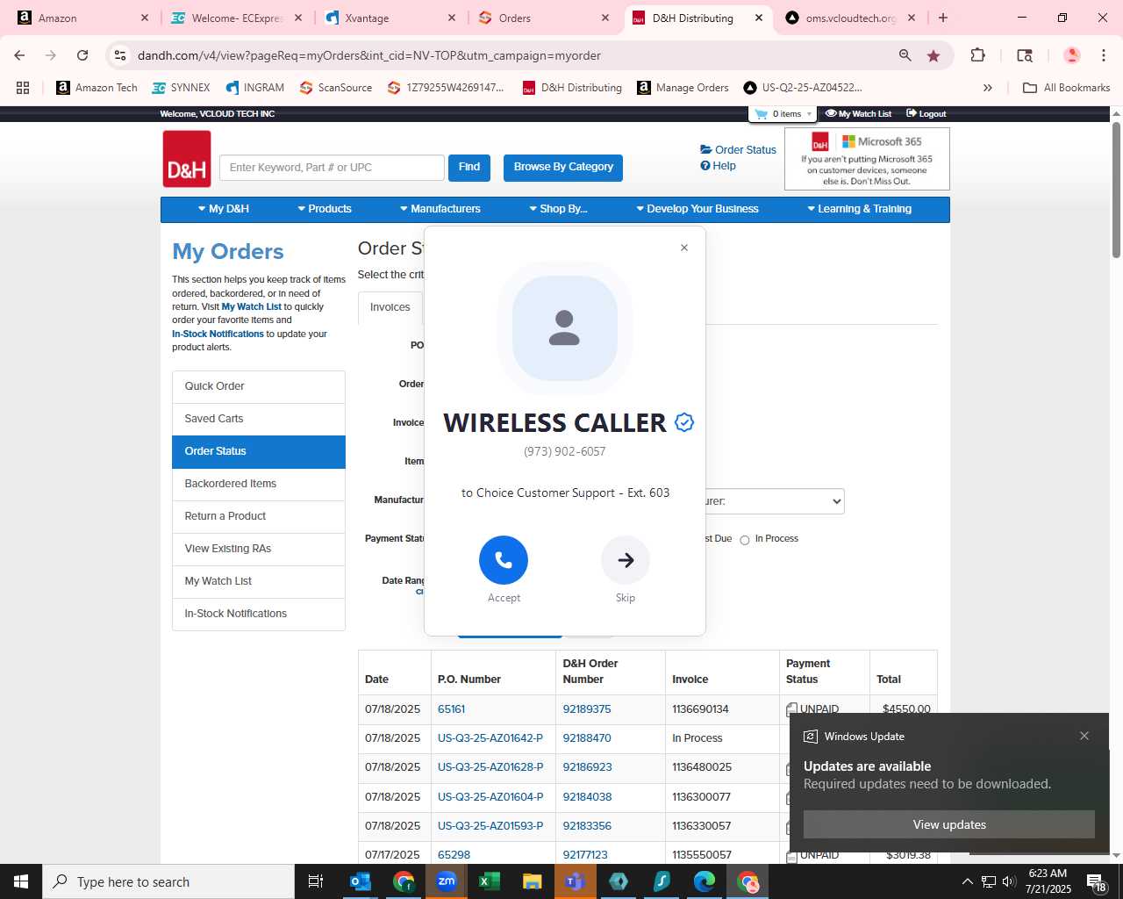The image size is (1123, 899).
Task: Expand the Manufacturers menu
Action: pos(440,209)
